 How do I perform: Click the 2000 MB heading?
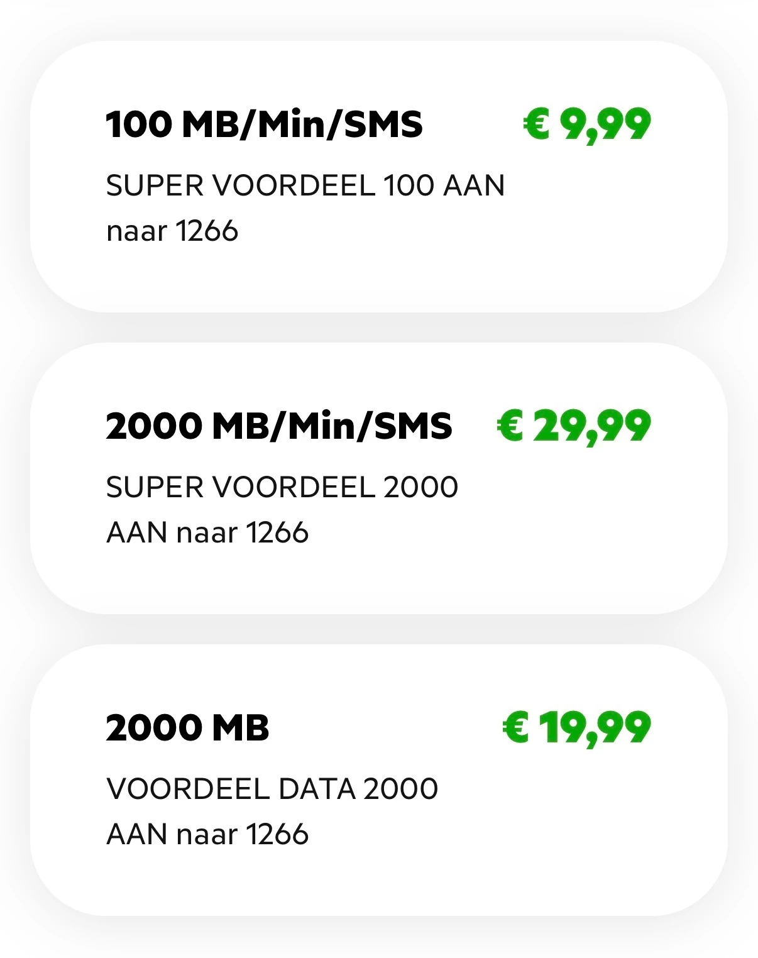click(187, 728)
